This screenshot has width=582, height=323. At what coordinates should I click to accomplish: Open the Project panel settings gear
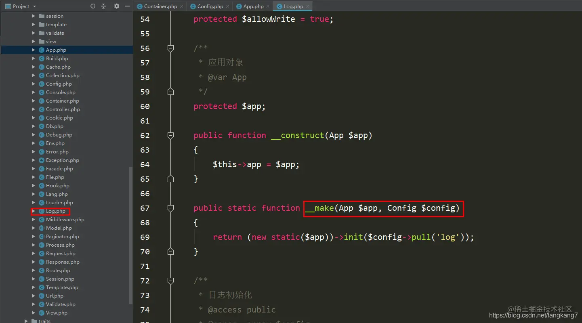click(x=117, y=6)
